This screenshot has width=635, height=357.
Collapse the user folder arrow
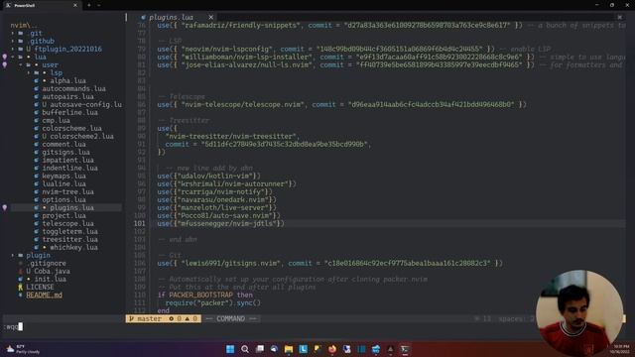[x=21, y=64]
